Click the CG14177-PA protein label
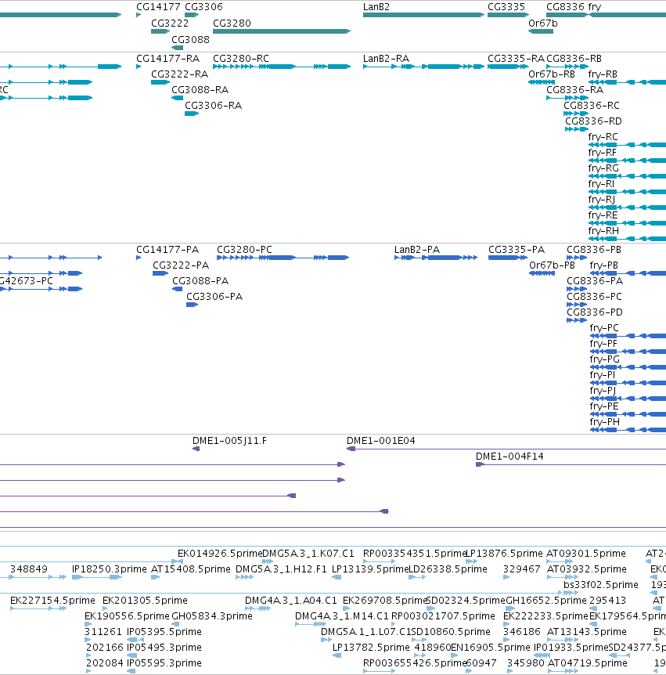Image resolution: width=666 pixels, height=675 pixels. pyautogui.click(x=167, y=250)
